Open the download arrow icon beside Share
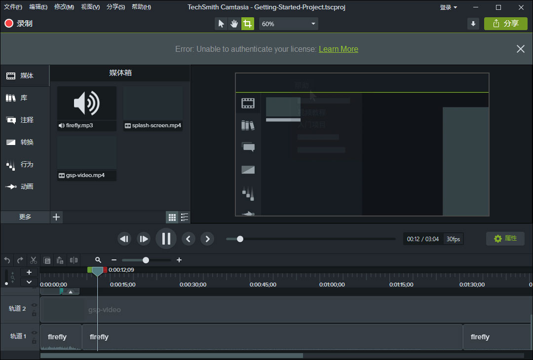 [473, 24]
